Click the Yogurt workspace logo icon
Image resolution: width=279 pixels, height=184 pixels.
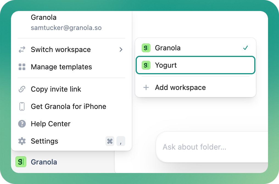146,65
